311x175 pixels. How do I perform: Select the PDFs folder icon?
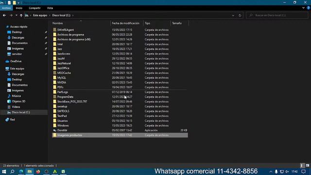55,87
